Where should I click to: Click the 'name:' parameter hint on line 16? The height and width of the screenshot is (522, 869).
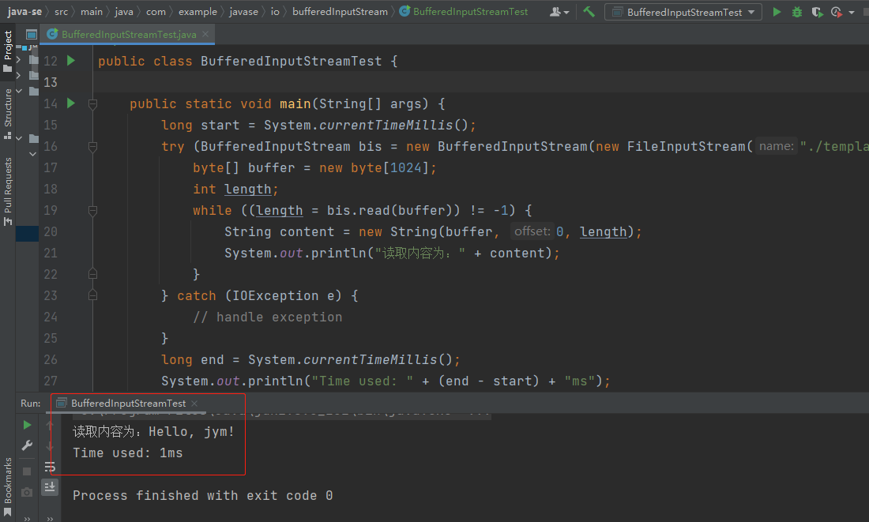776,146
